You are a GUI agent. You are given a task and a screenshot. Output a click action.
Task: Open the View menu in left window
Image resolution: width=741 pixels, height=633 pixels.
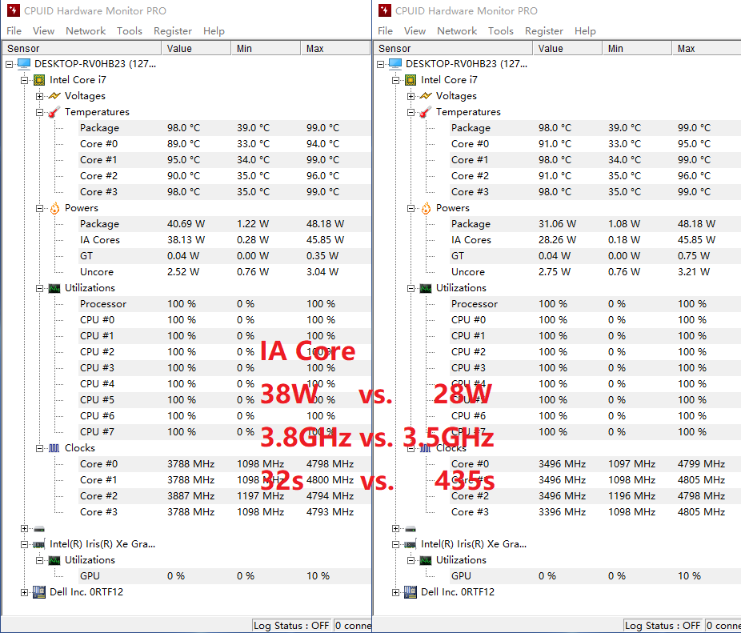[43, 30]
